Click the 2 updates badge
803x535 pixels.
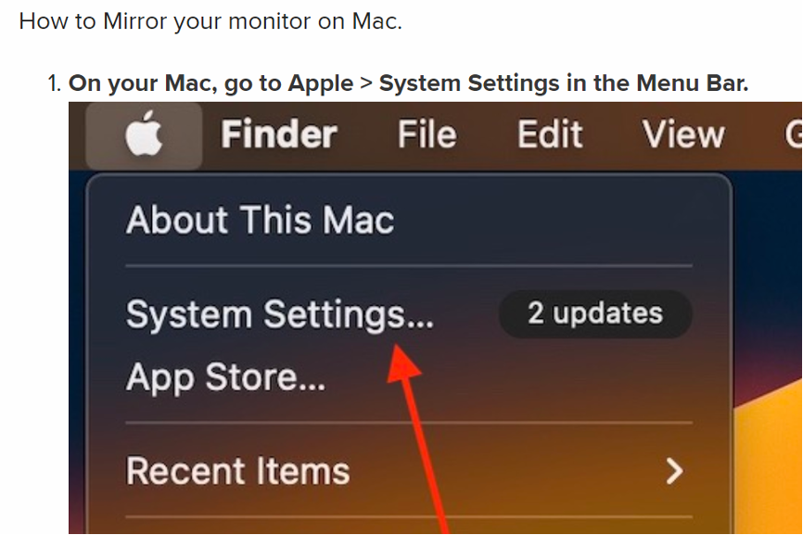pos(595,313)
